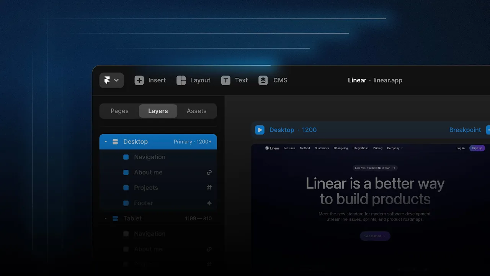This screenshot has width=490, height=276.
Task: Collapse the Desktop layer tree
Action: pos(106,142)
